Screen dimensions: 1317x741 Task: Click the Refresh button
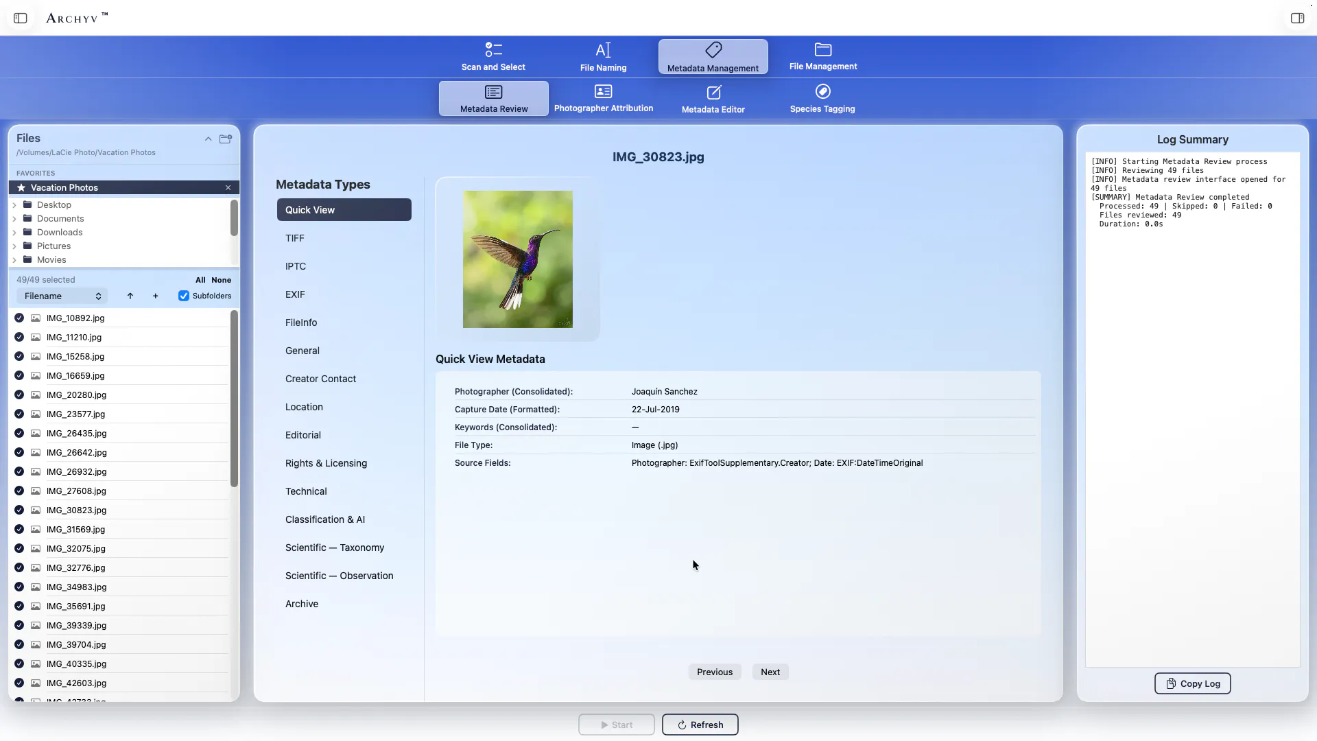pos(700,725)
